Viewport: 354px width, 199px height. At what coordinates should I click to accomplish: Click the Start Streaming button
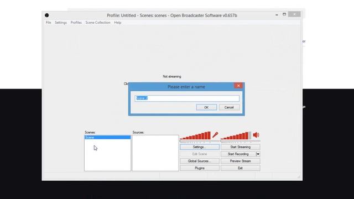[241, 147]
